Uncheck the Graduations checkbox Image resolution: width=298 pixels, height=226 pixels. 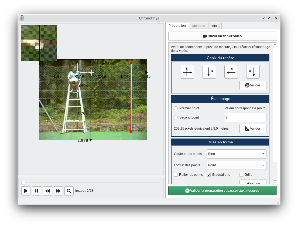[x=209, y=175]
